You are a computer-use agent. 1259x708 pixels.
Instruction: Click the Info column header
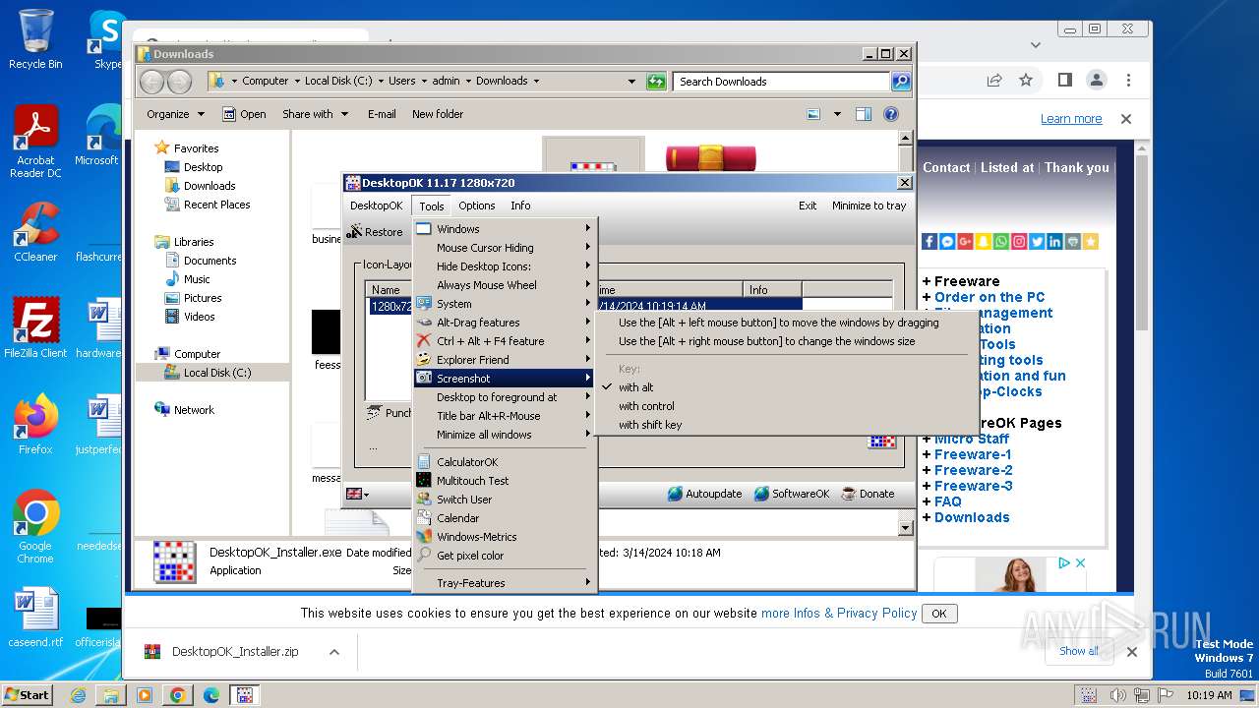(x=772, y=290)
